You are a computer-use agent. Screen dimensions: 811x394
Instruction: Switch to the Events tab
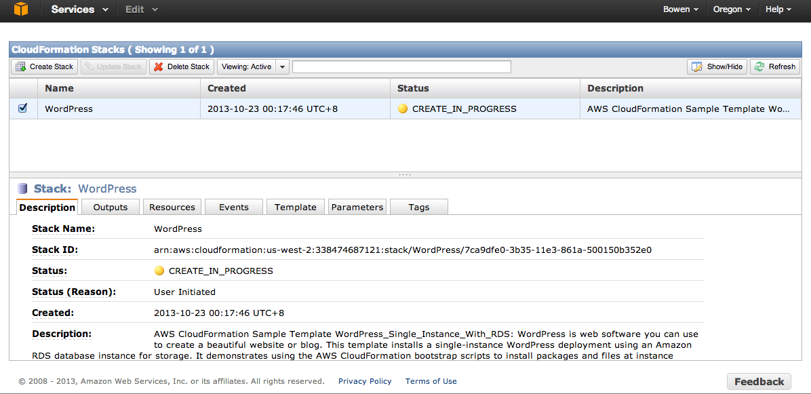pyautogui.click(x=234, y=208)
